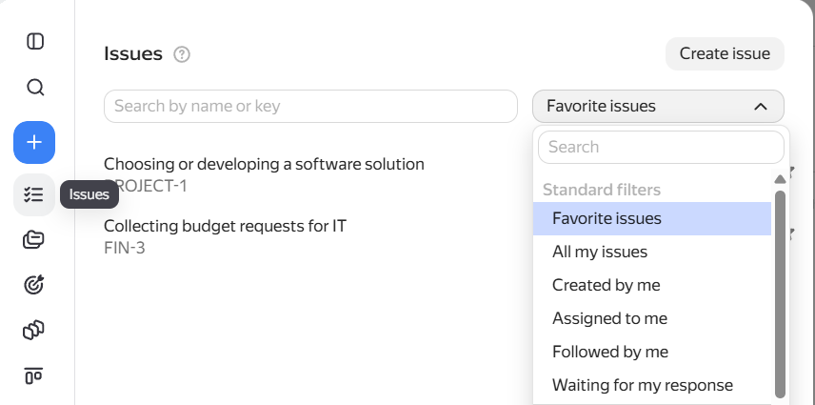Pick Assigned to me filter
The height and width of the screenshot is (405, 815).
(652, 318)
